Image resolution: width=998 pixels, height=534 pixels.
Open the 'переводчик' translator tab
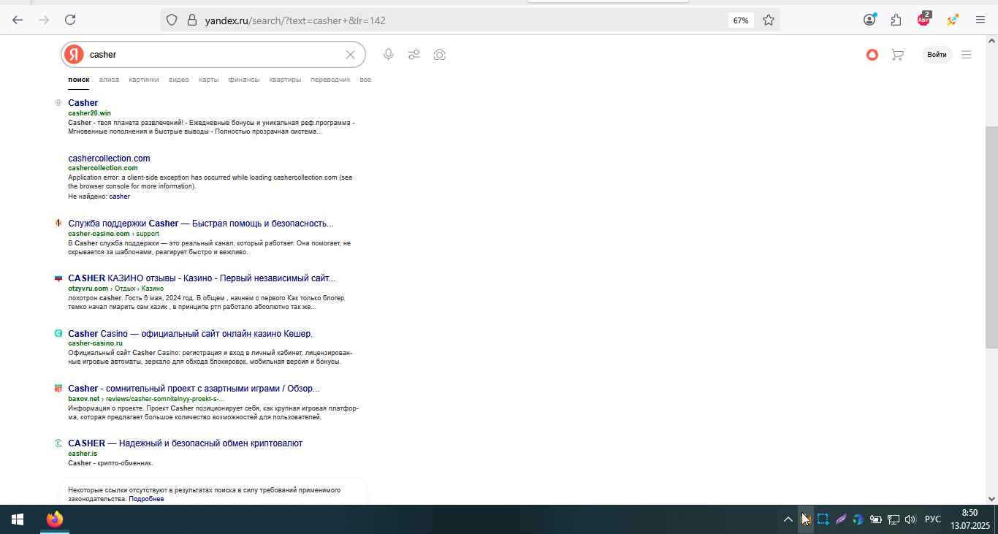pyautogui.click(x=330, y=80)
